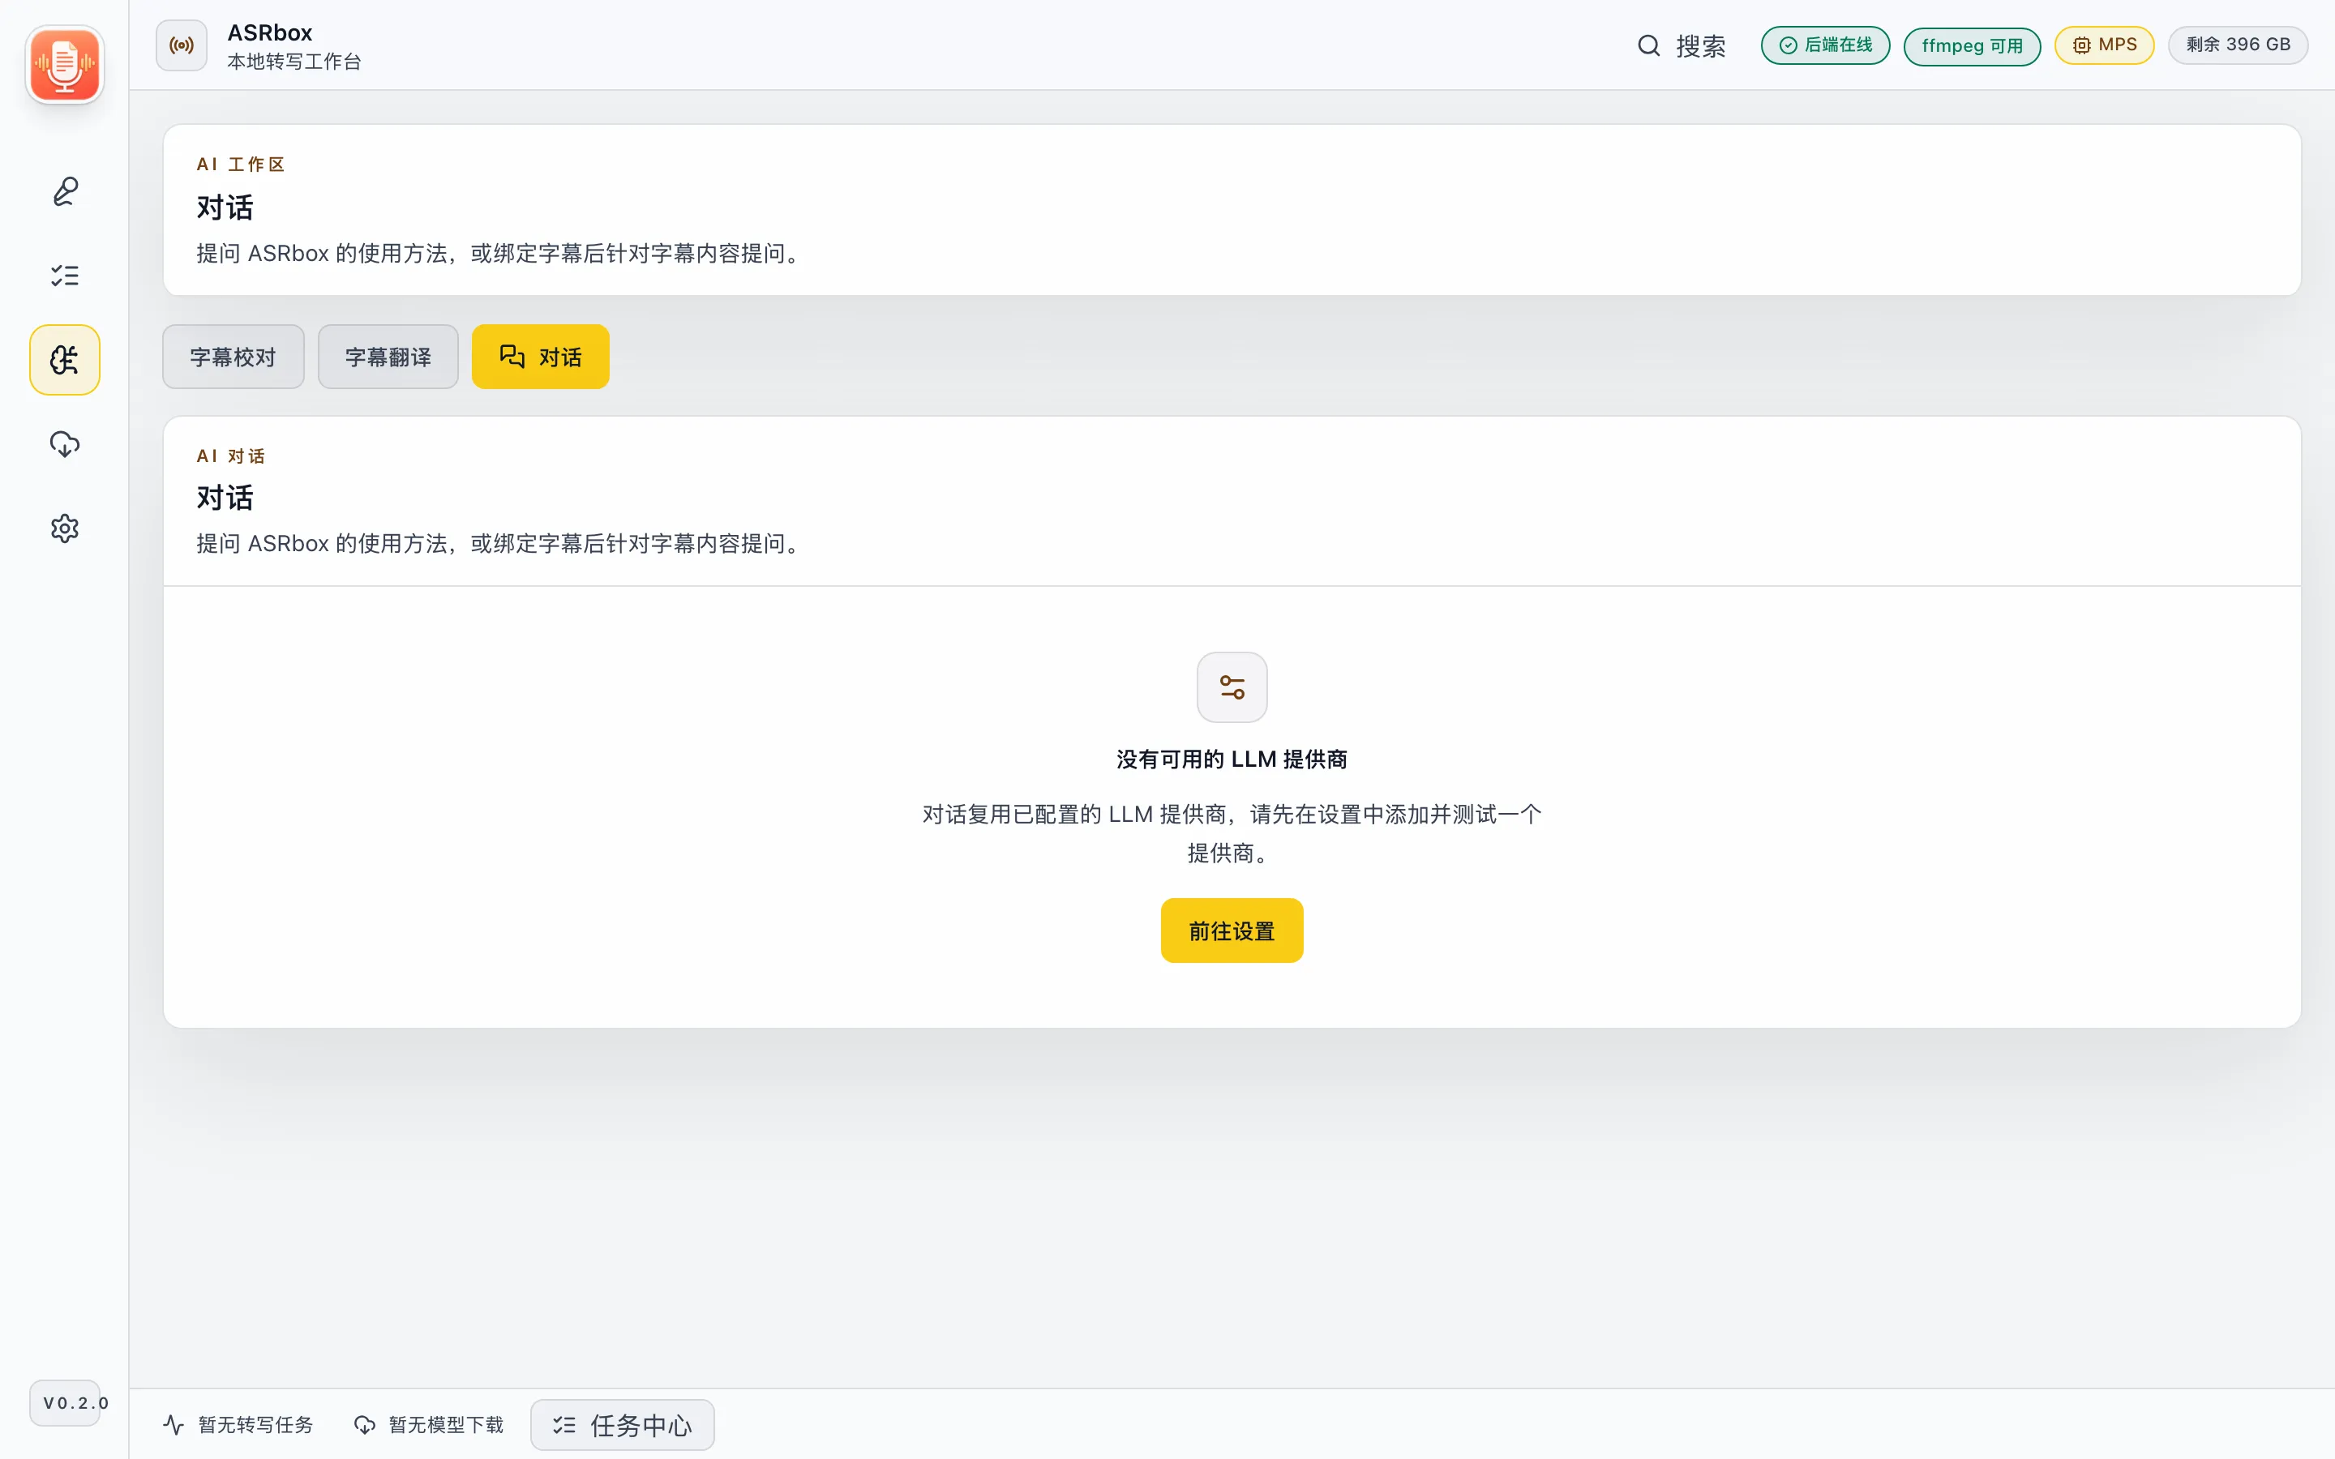Select the AI workspace brain icon
Image resolution: width=2335 pixels, height=1459 pixels.
coord(65,360)
